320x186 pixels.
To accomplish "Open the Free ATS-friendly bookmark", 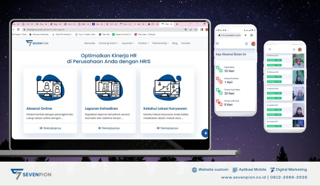I will tap(62, 34).
